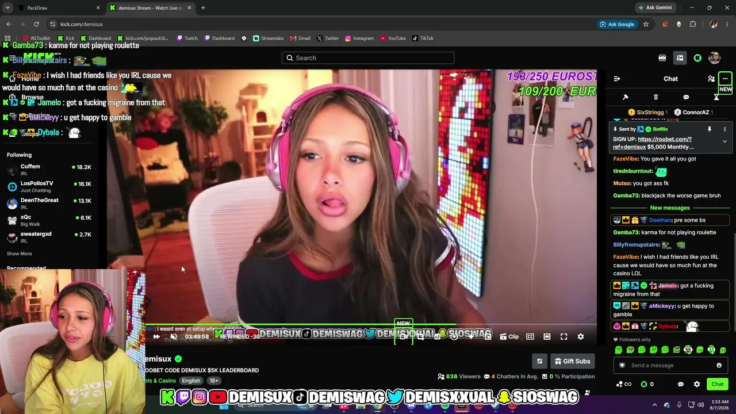The width and height of the screenshot is (736, 414).
Task: Show hidden system tray icons
Action: coord(654,405)
